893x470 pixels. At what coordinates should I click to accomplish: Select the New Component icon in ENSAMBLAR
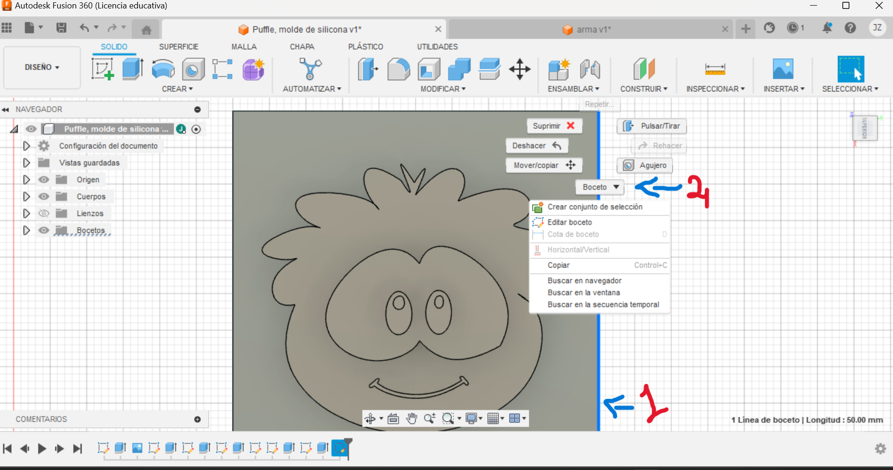tap(559, 69)
